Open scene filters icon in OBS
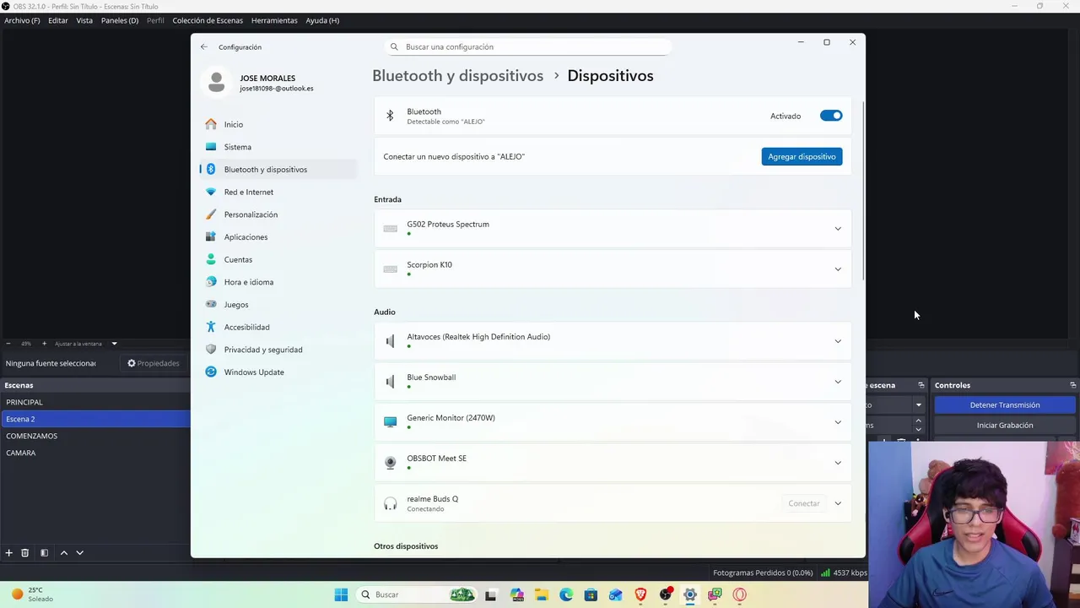This screenshot has width=1080, height=608. tap(44, 553)
